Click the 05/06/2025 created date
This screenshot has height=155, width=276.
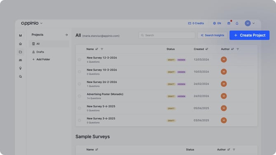[201, 108]
